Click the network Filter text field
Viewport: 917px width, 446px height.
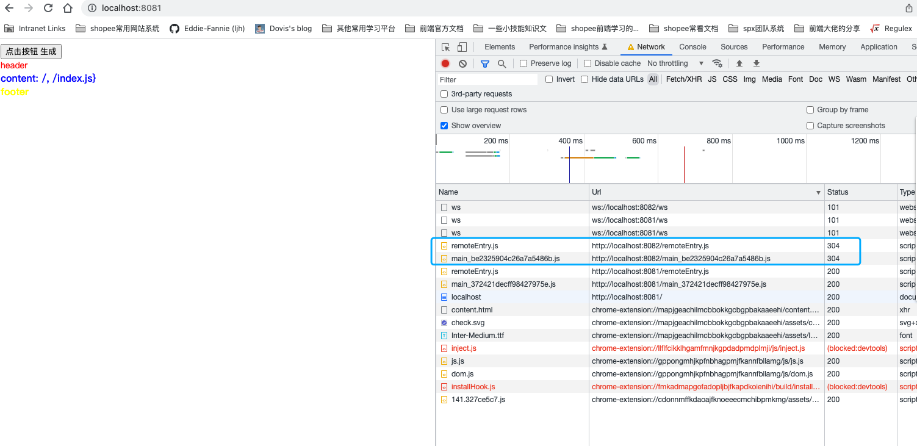coord(487,79)
